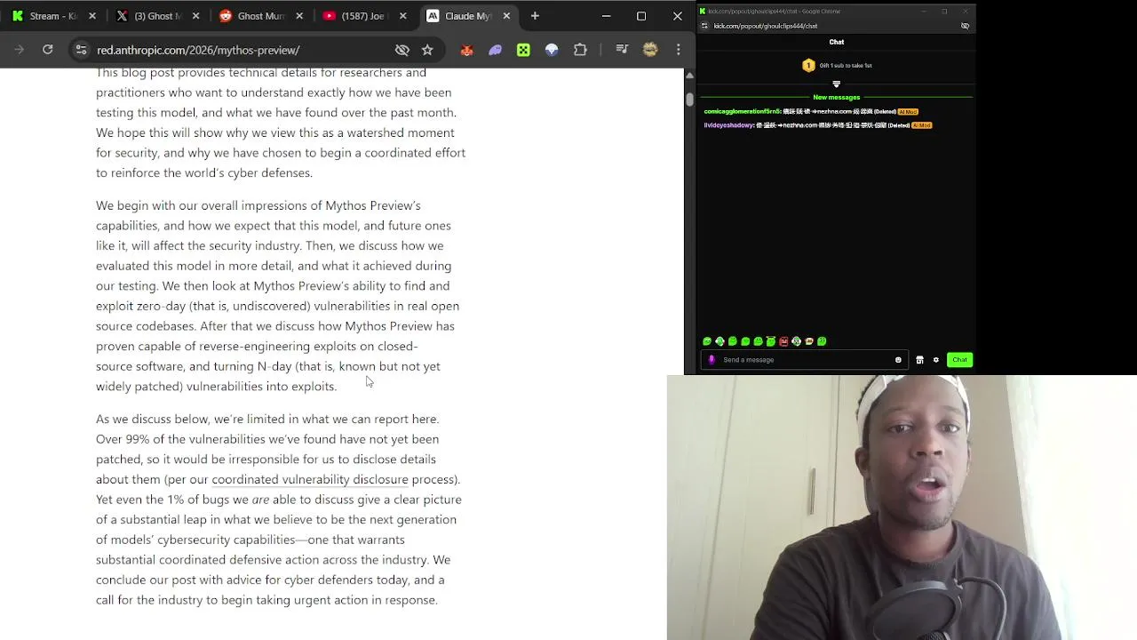Open the green dice extension
The width and height of the screenshot is (1137, 640).
point(523,50)
